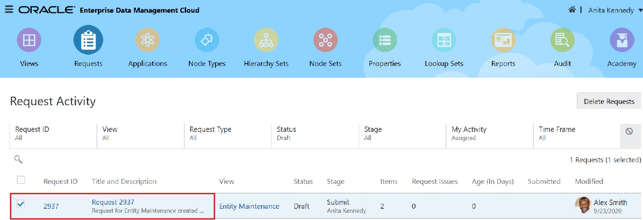Screen dimensions: 643x220
Task: Click the Lookup Sets label
Action: point(444,64)
